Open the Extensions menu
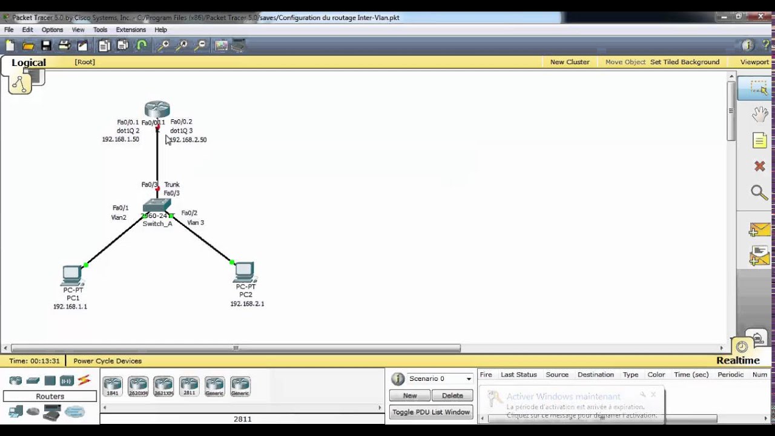Screen dimensions: 775x436 point(131,30)
